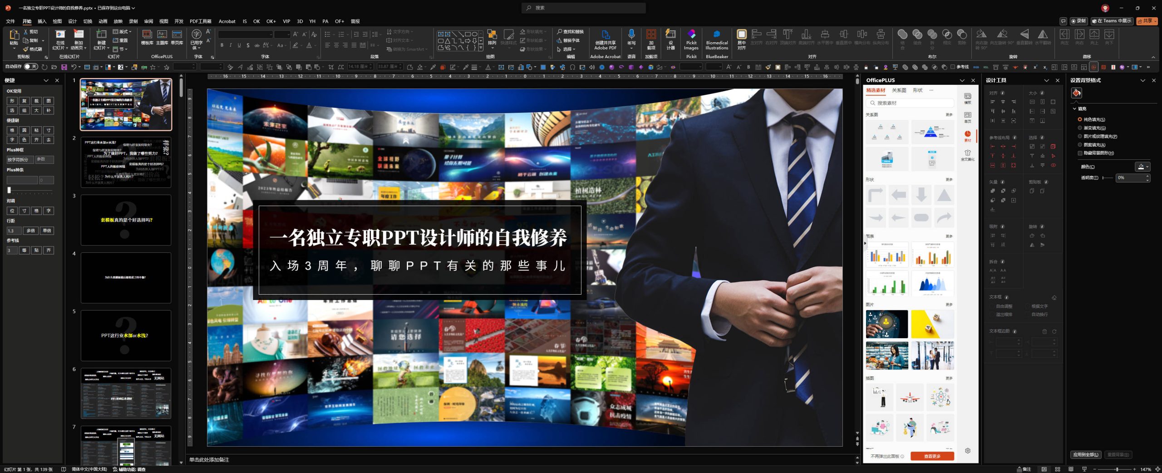Image resolution: width=1162 pixels, height=473 pixels.
Task: Toggle bold formatting B in ribbon
Action: pyautogui.click(x=222, y=45)
